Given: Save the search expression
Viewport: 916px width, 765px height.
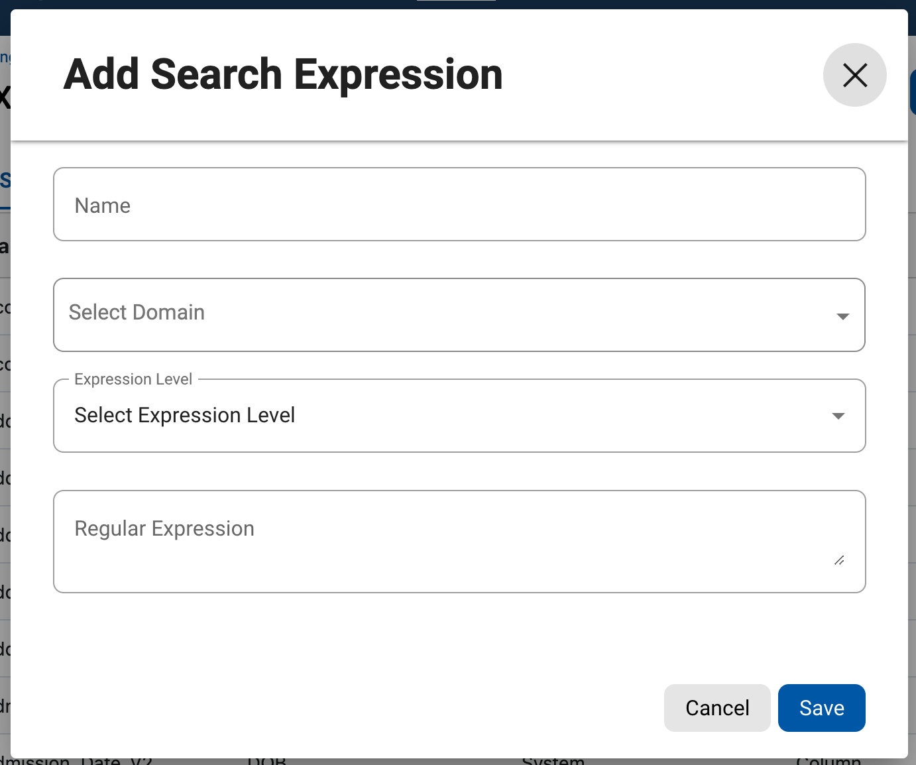Looking at the screenshot, I should [x=821, y=708].
